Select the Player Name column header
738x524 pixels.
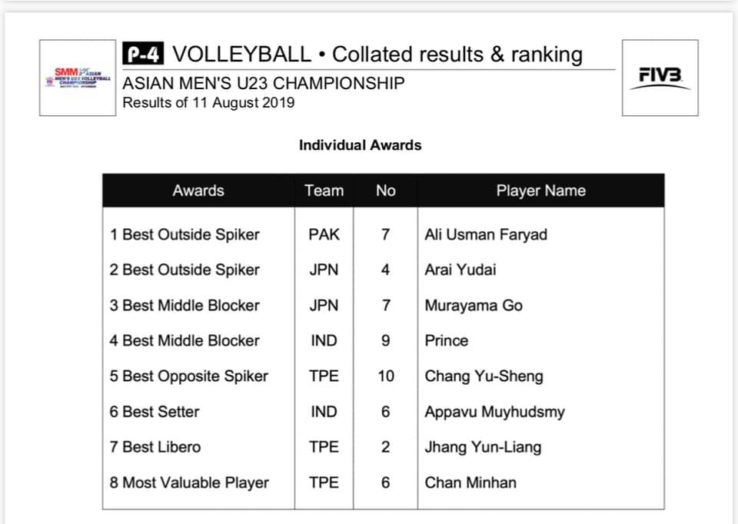tap(540, 191)
